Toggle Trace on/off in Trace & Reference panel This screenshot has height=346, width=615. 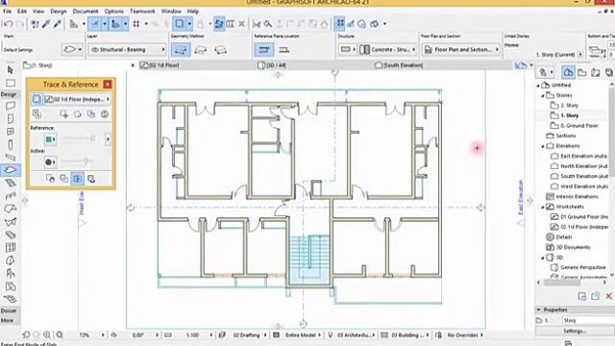tap(37, 99)
